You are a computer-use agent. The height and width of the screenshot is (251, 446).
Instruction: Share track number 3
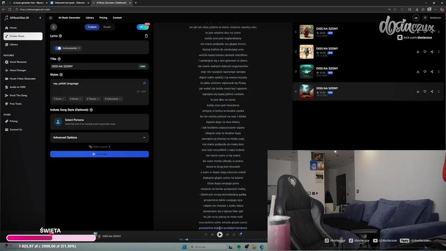(432, 71)
